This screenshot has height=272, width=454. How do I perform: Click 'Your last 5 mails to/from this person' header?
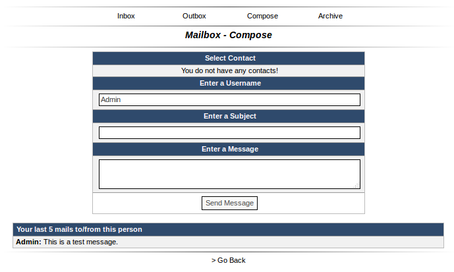(228, 229)
